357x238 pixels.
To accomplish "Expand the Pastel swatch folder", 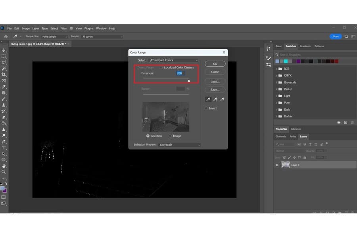I will click(276, 89).
